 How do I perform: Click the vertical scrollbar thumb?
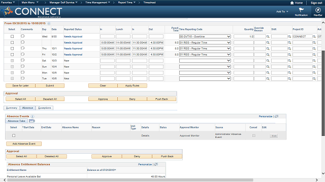click(323, 93)
